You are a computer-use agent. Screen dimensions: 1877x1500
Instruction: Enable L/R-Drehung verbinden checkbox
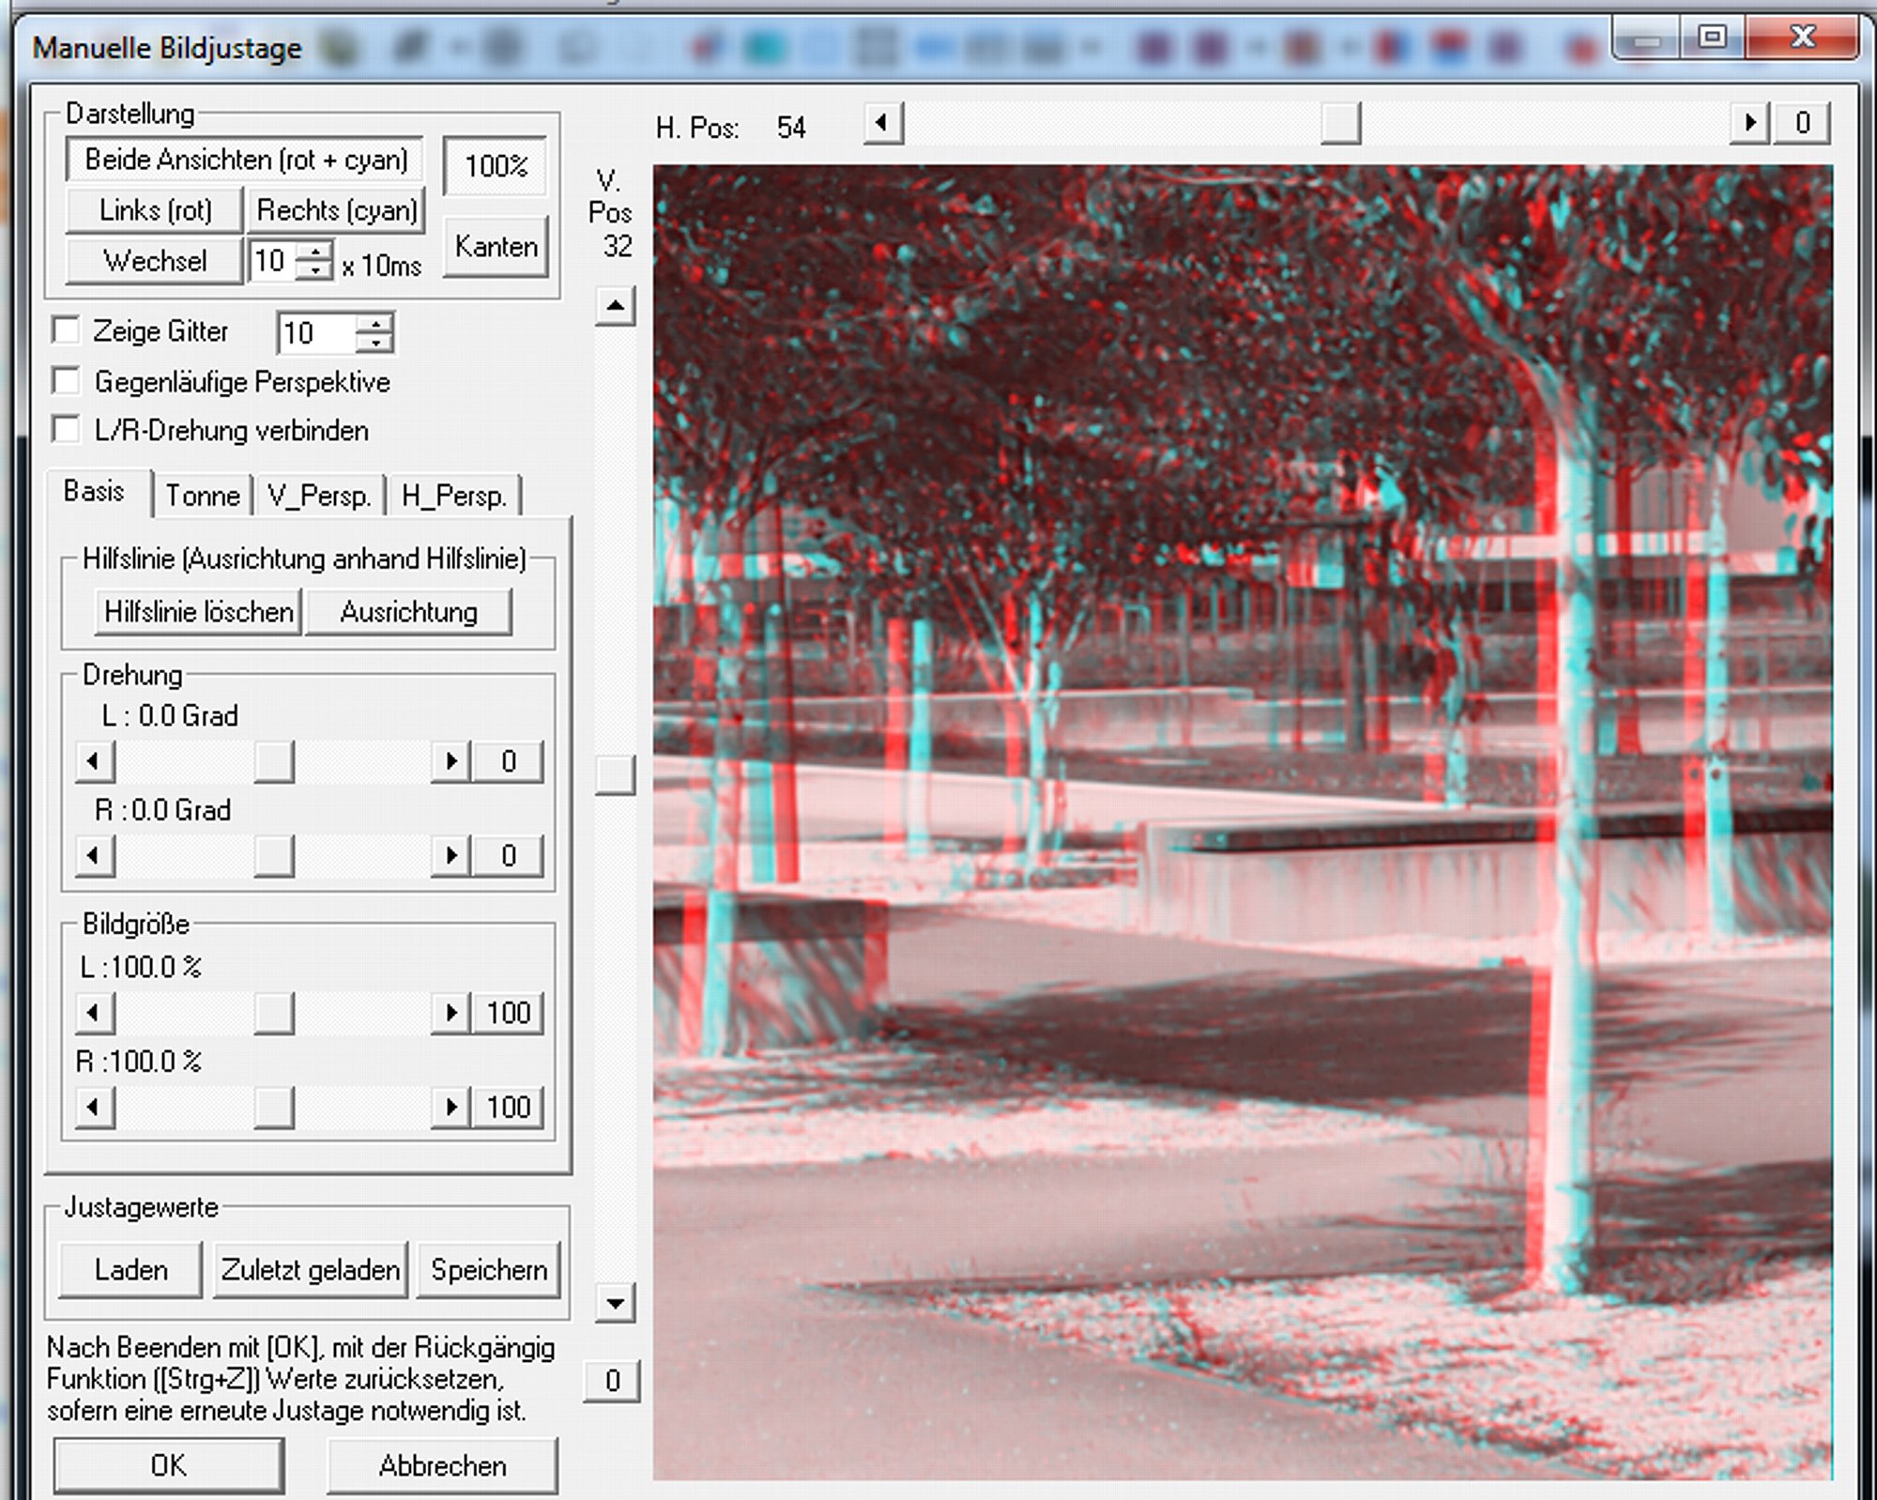(66, 429)
